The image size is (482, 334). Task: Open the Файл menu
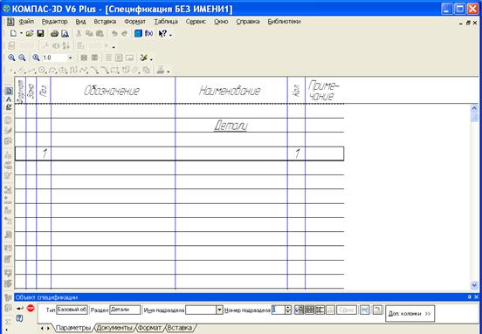point(26,22)
